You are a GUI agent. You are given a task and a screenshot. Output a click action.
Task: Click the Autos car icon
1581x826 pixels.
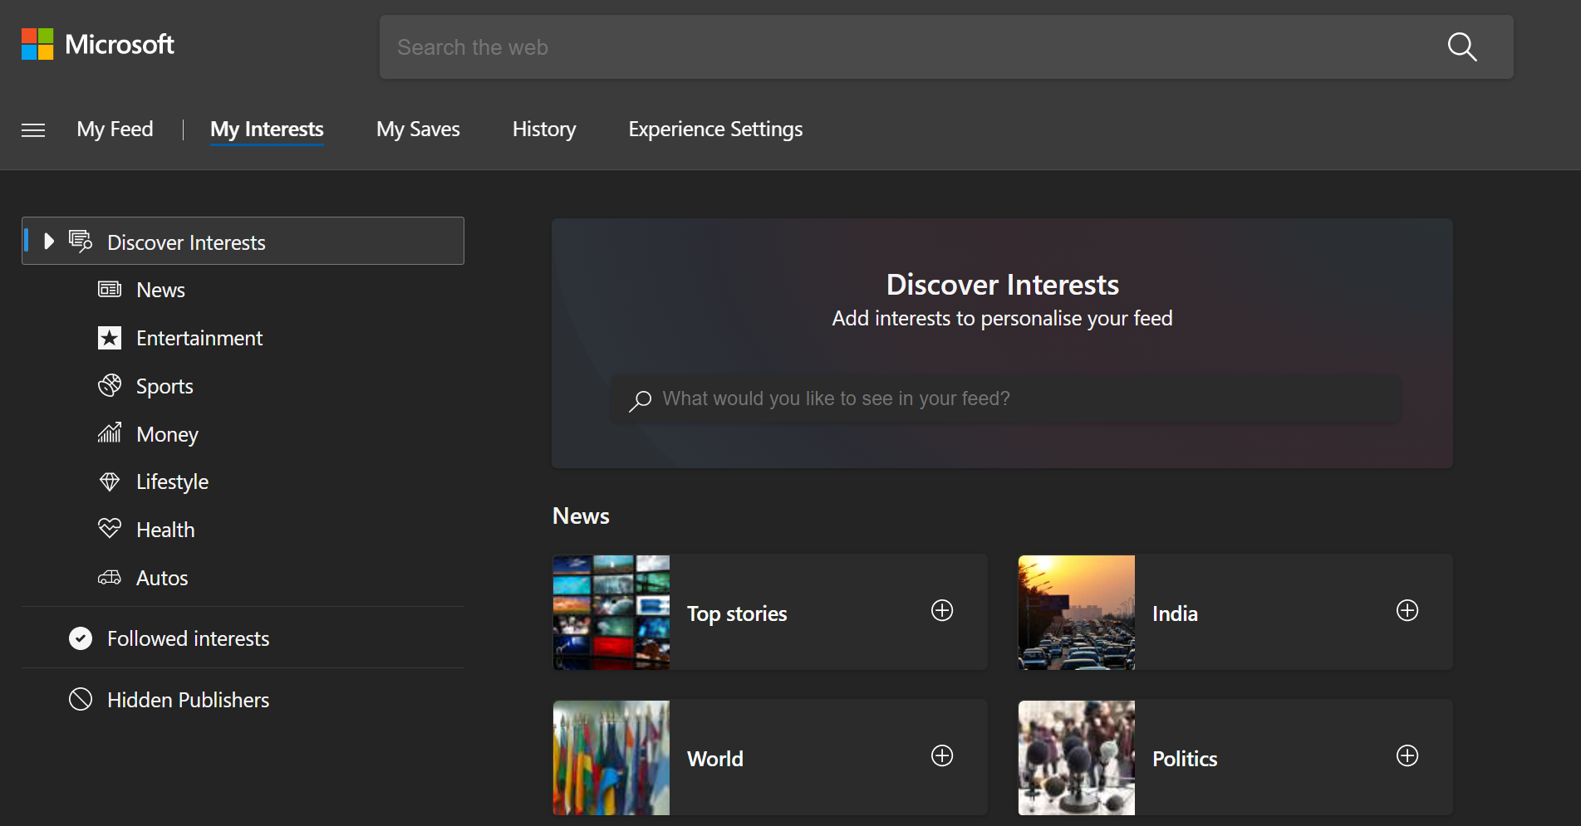[110, 578]
